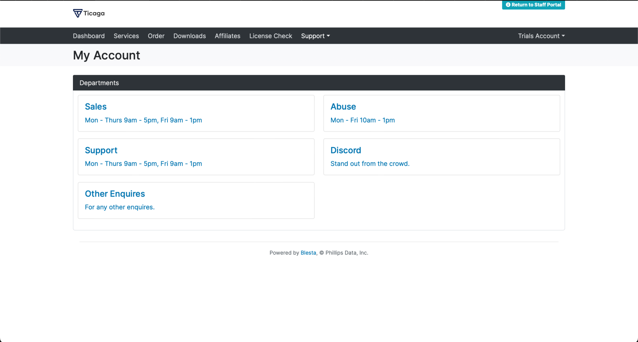Click 'For any other enquires.' text
Screen dimensions: 638x342
[x=120, y=207]
